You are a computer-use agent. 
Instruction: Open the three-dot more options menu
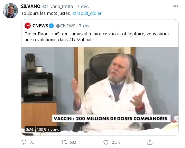(x=176, y=6)
